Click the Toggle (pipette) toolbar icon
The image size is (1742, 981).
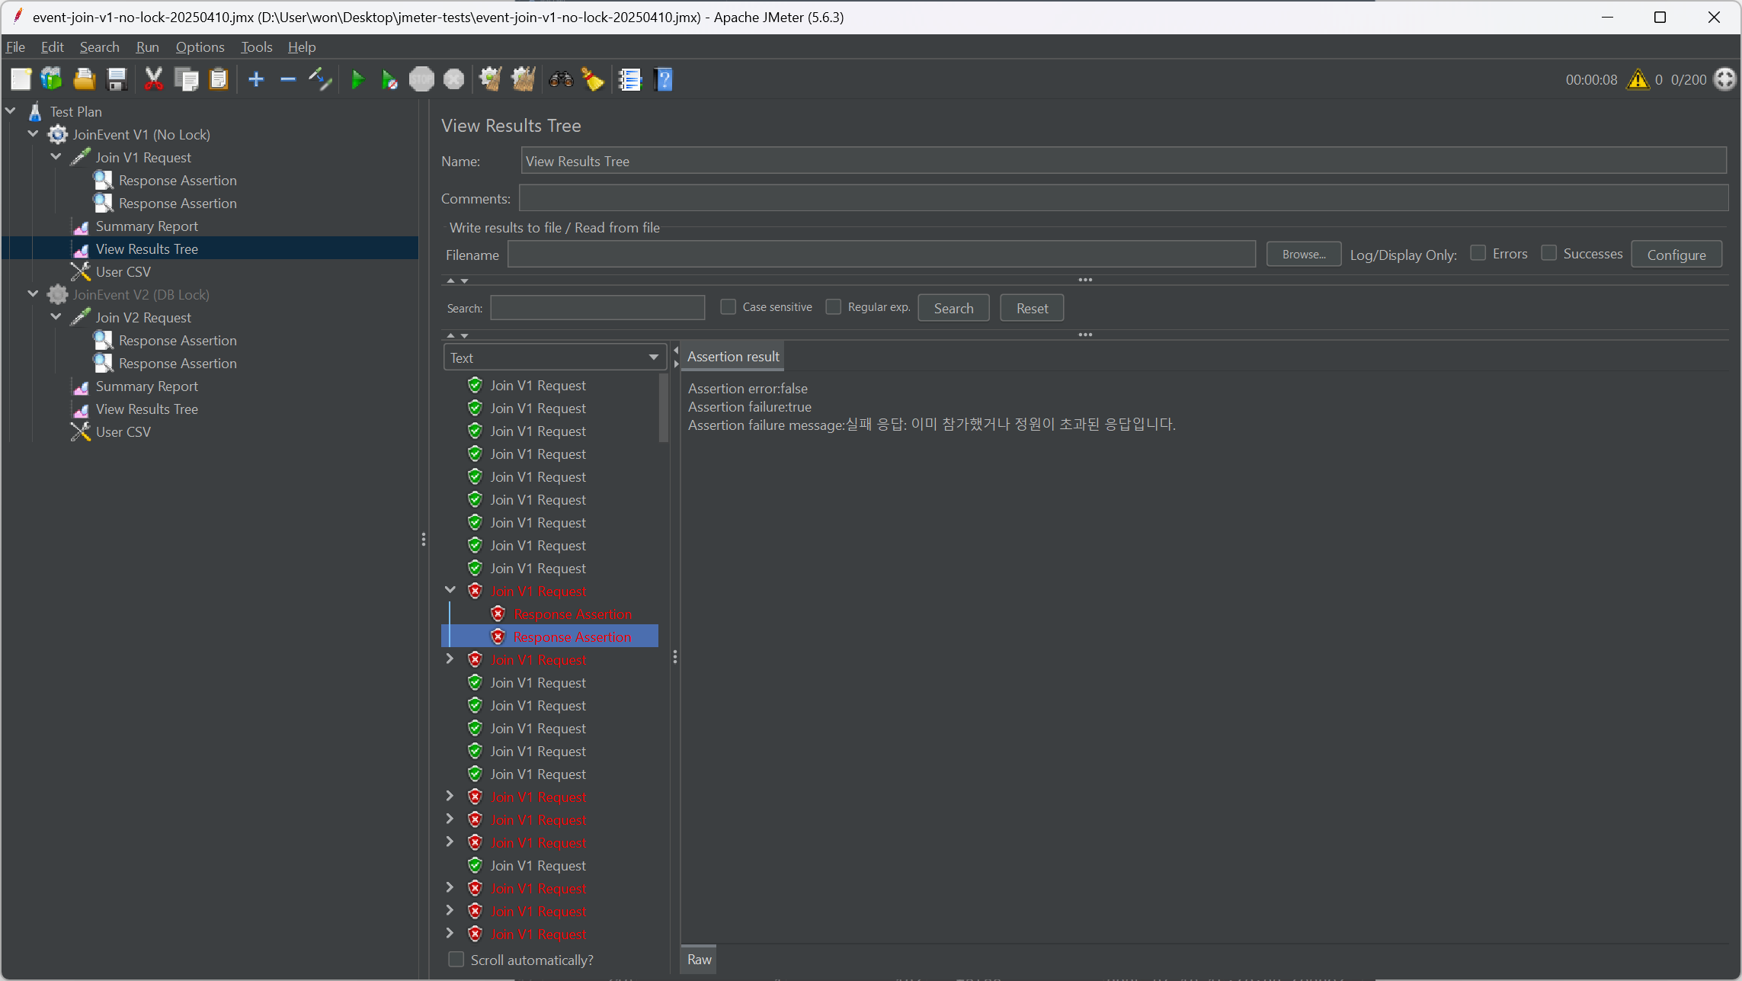click(x=320, y=79)
